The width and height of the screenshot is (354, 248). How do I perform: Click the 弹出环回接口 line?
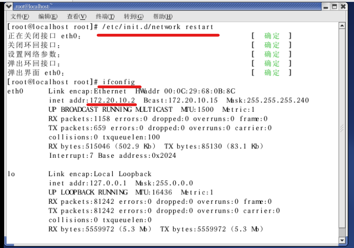[34, 63]
